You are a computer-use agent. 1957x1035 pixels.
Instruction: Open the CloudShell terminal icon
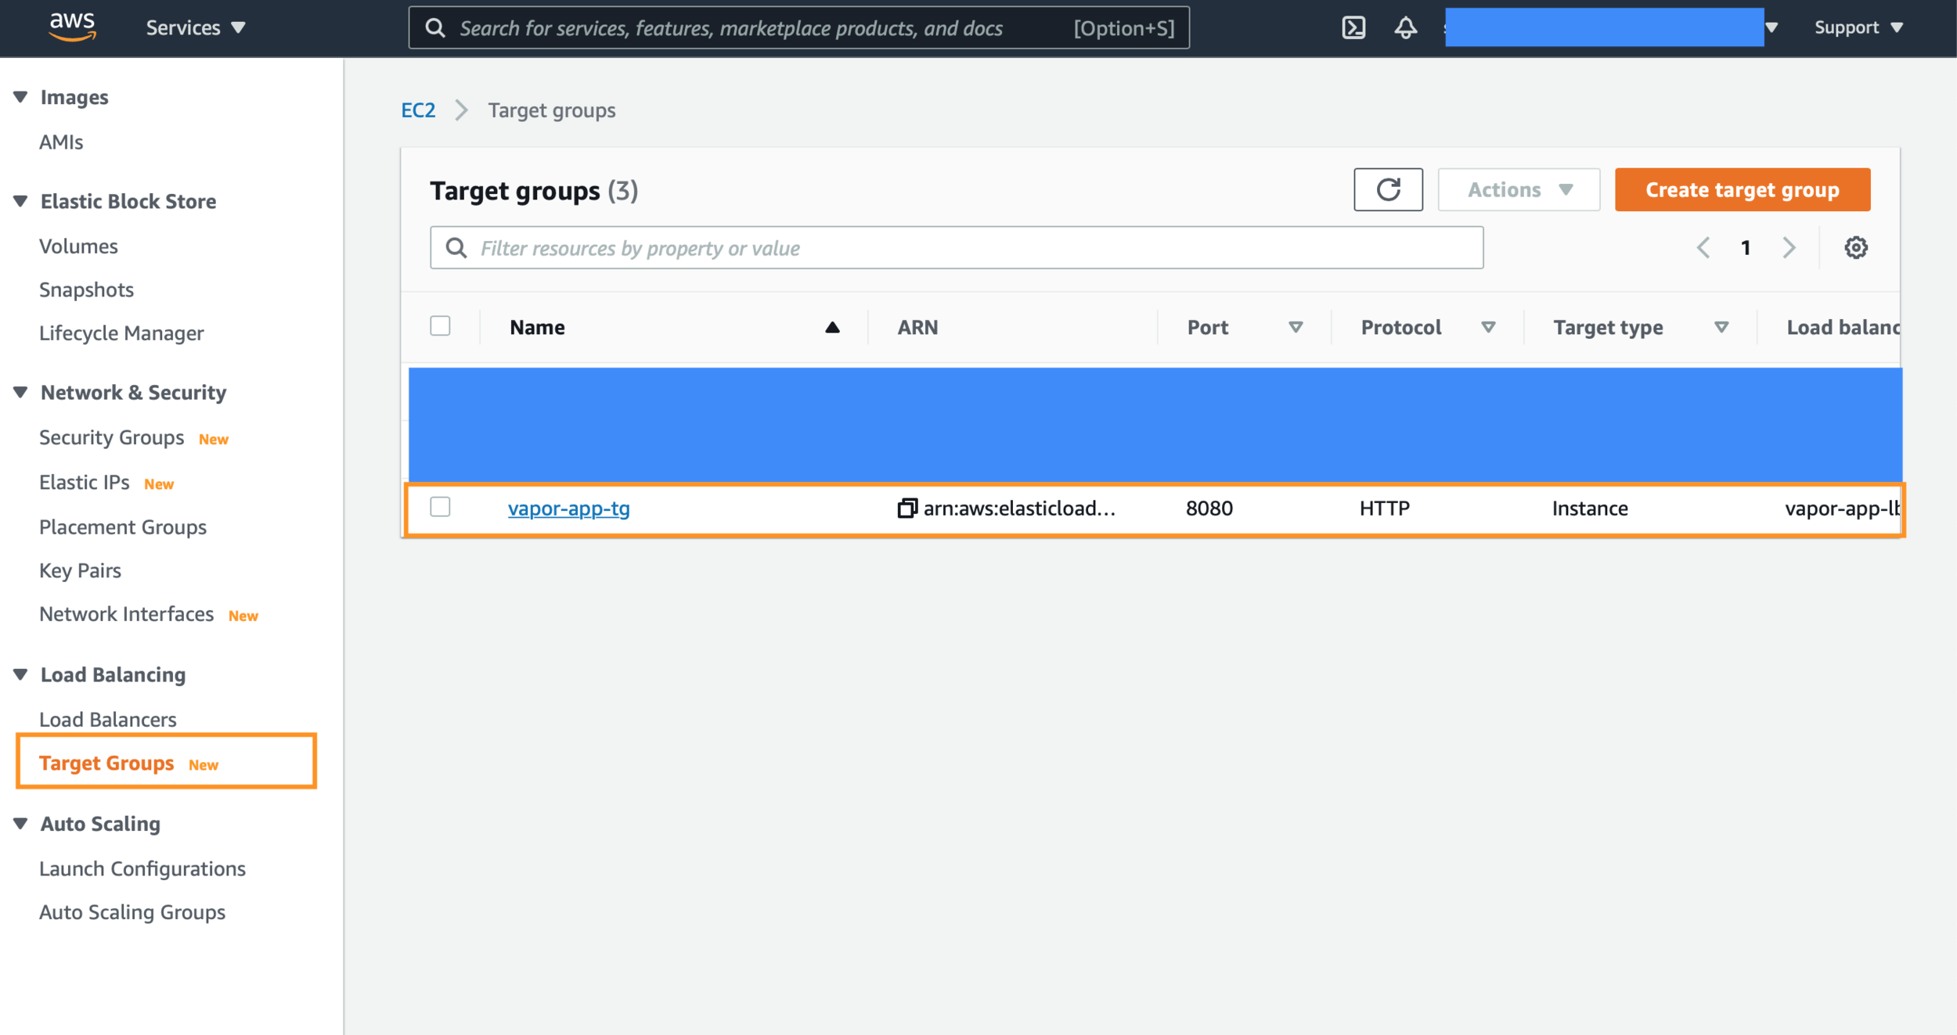[1353, 27]
